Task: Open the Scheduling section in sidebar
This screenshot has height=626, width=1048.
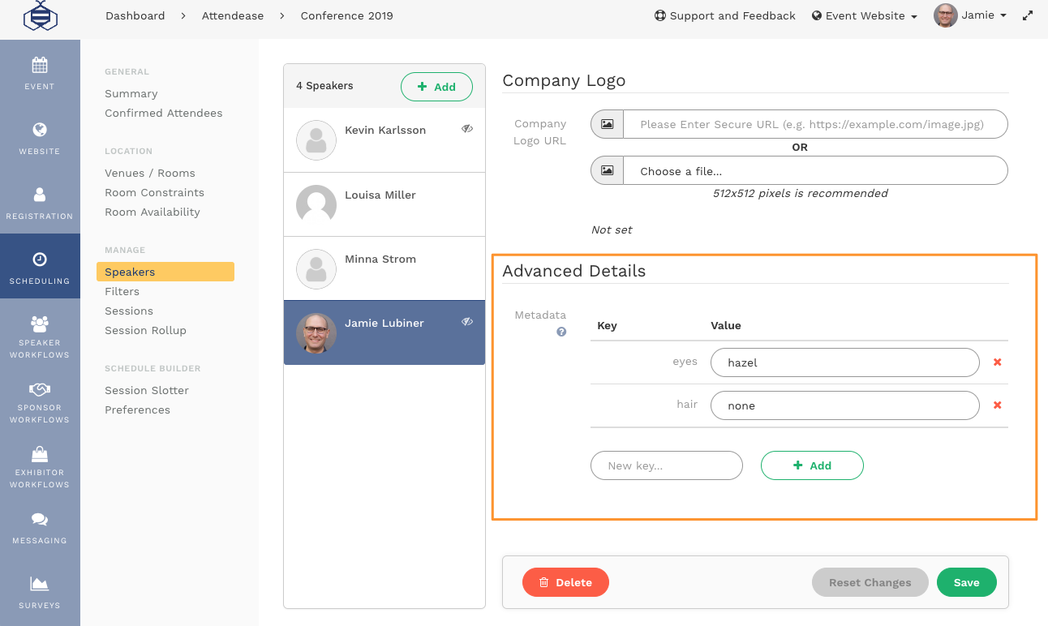Action: click(40, 267)
